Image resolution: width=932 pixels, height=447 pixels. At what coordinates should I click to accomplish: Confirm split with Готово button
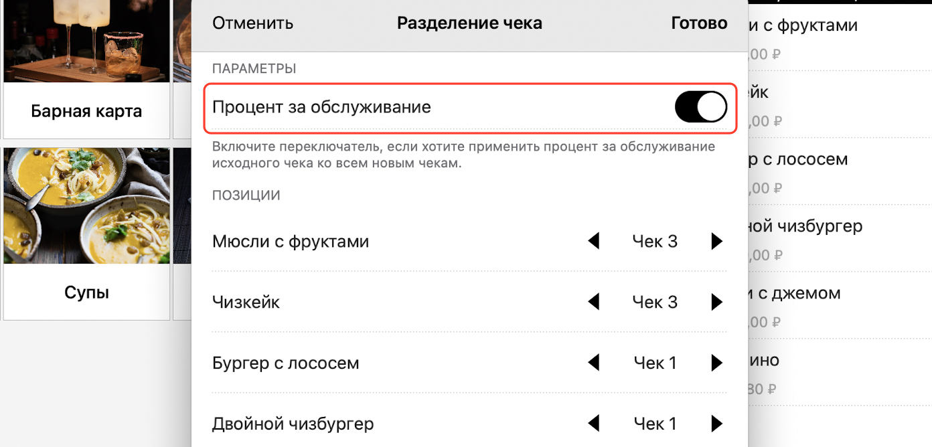(x=699, y=23)
